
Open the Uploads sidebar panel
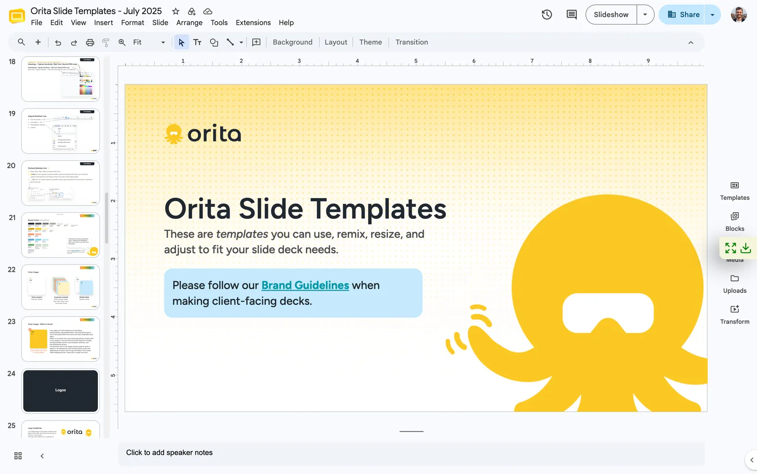coord(735,284)
